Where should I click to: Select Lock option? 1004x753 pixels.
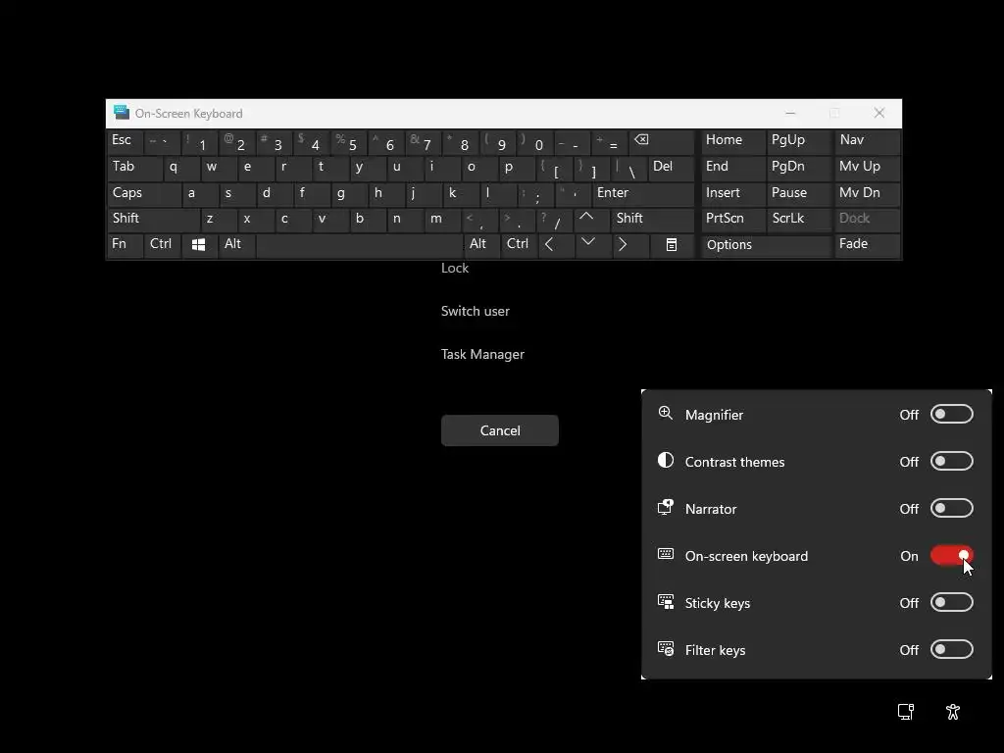click(x=455, y=269)
